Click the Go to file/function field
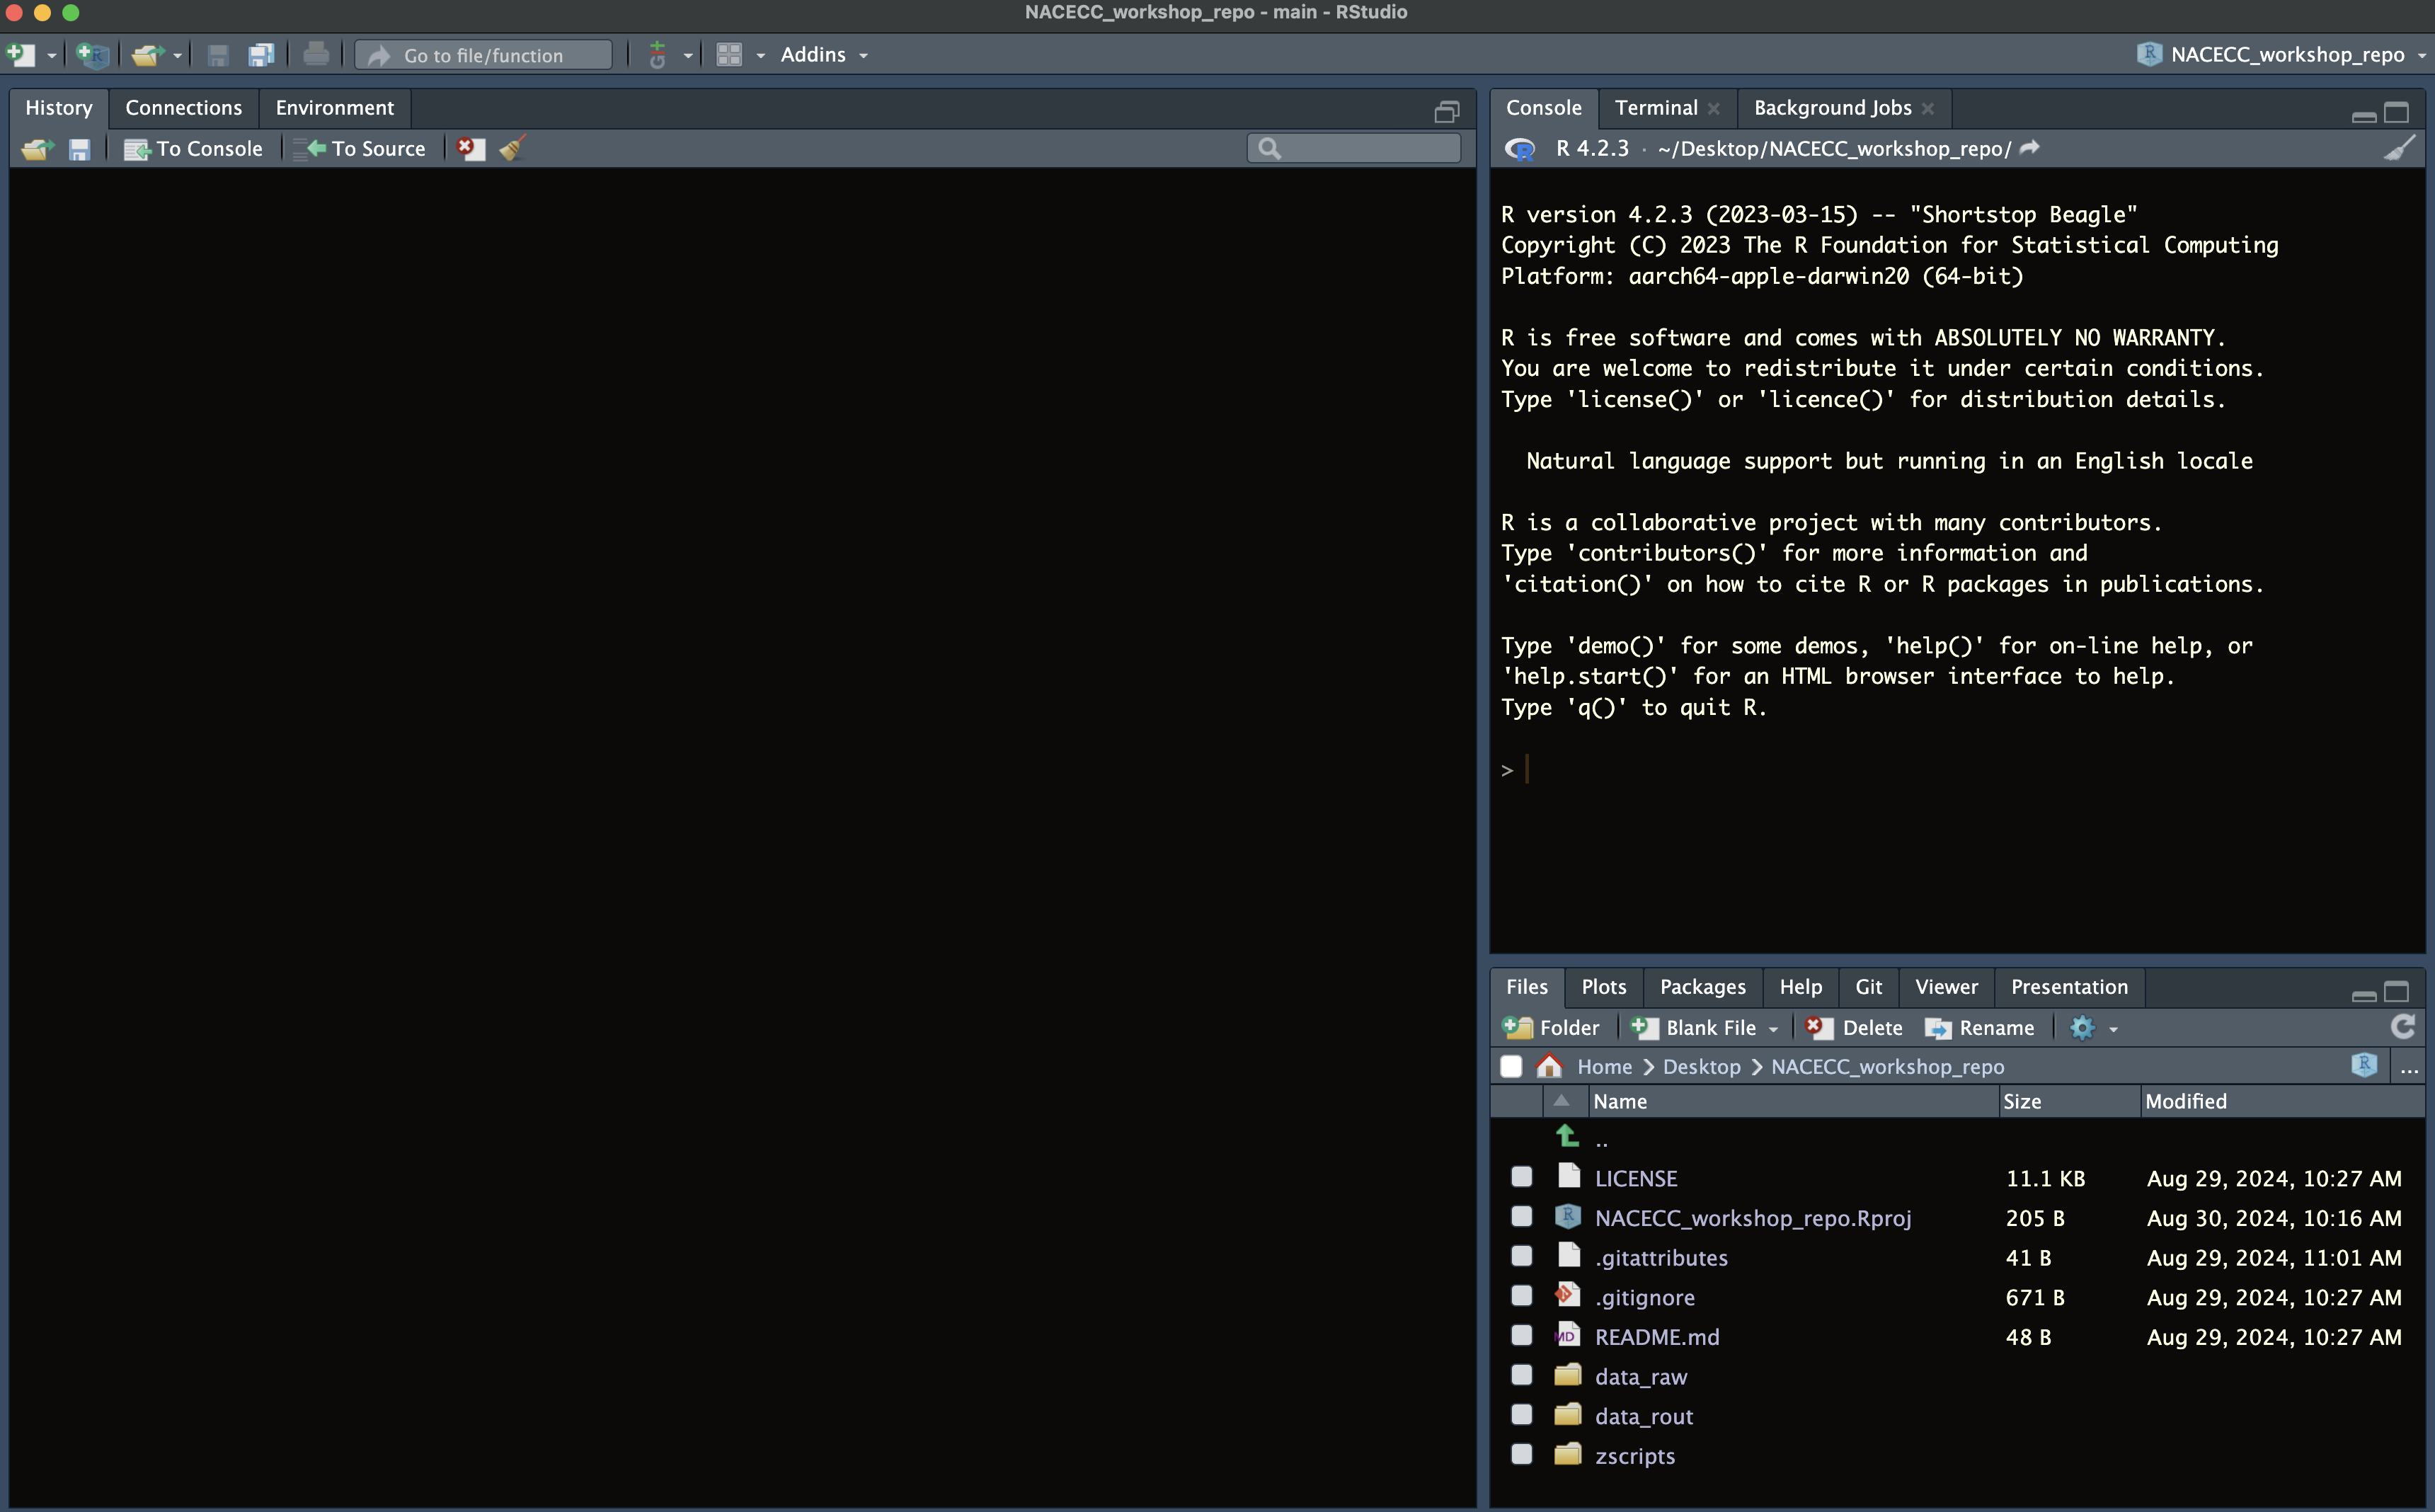This screenshot has width=2435, height=1512. [x=484, y=55]
